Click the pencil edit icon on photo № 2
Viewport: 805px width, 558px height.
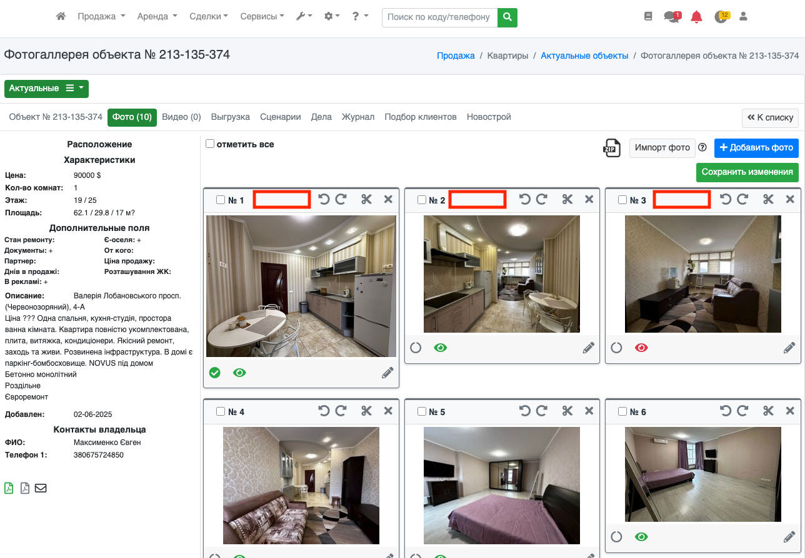point(588,348)
